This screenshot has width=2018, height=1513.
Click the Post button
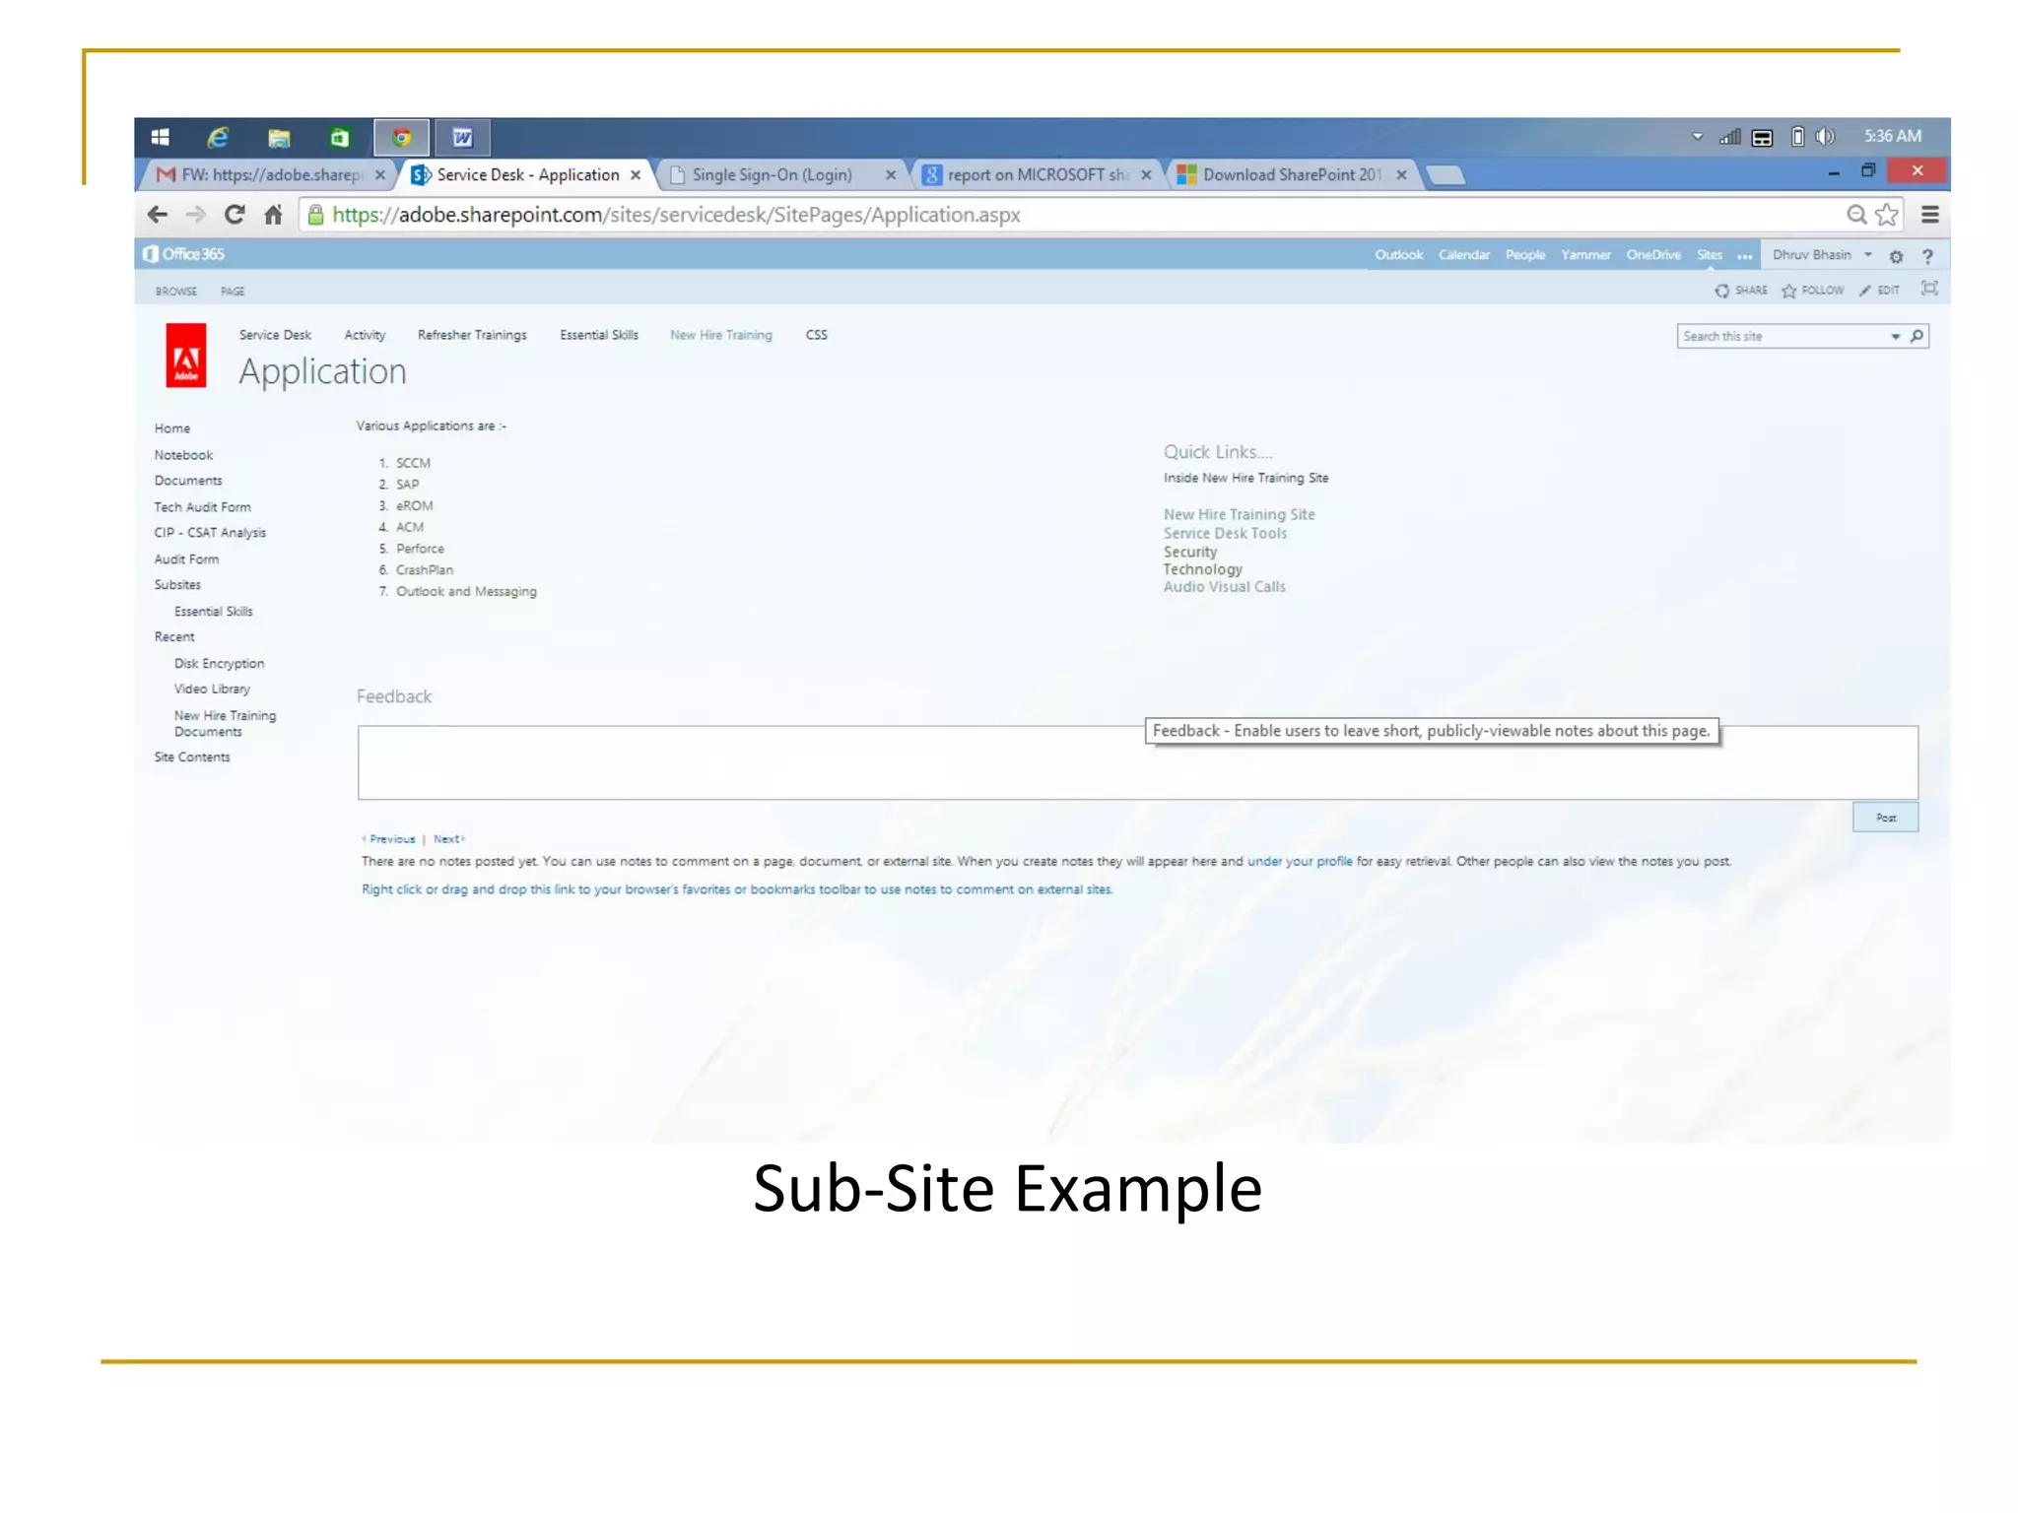(1884, 818)
